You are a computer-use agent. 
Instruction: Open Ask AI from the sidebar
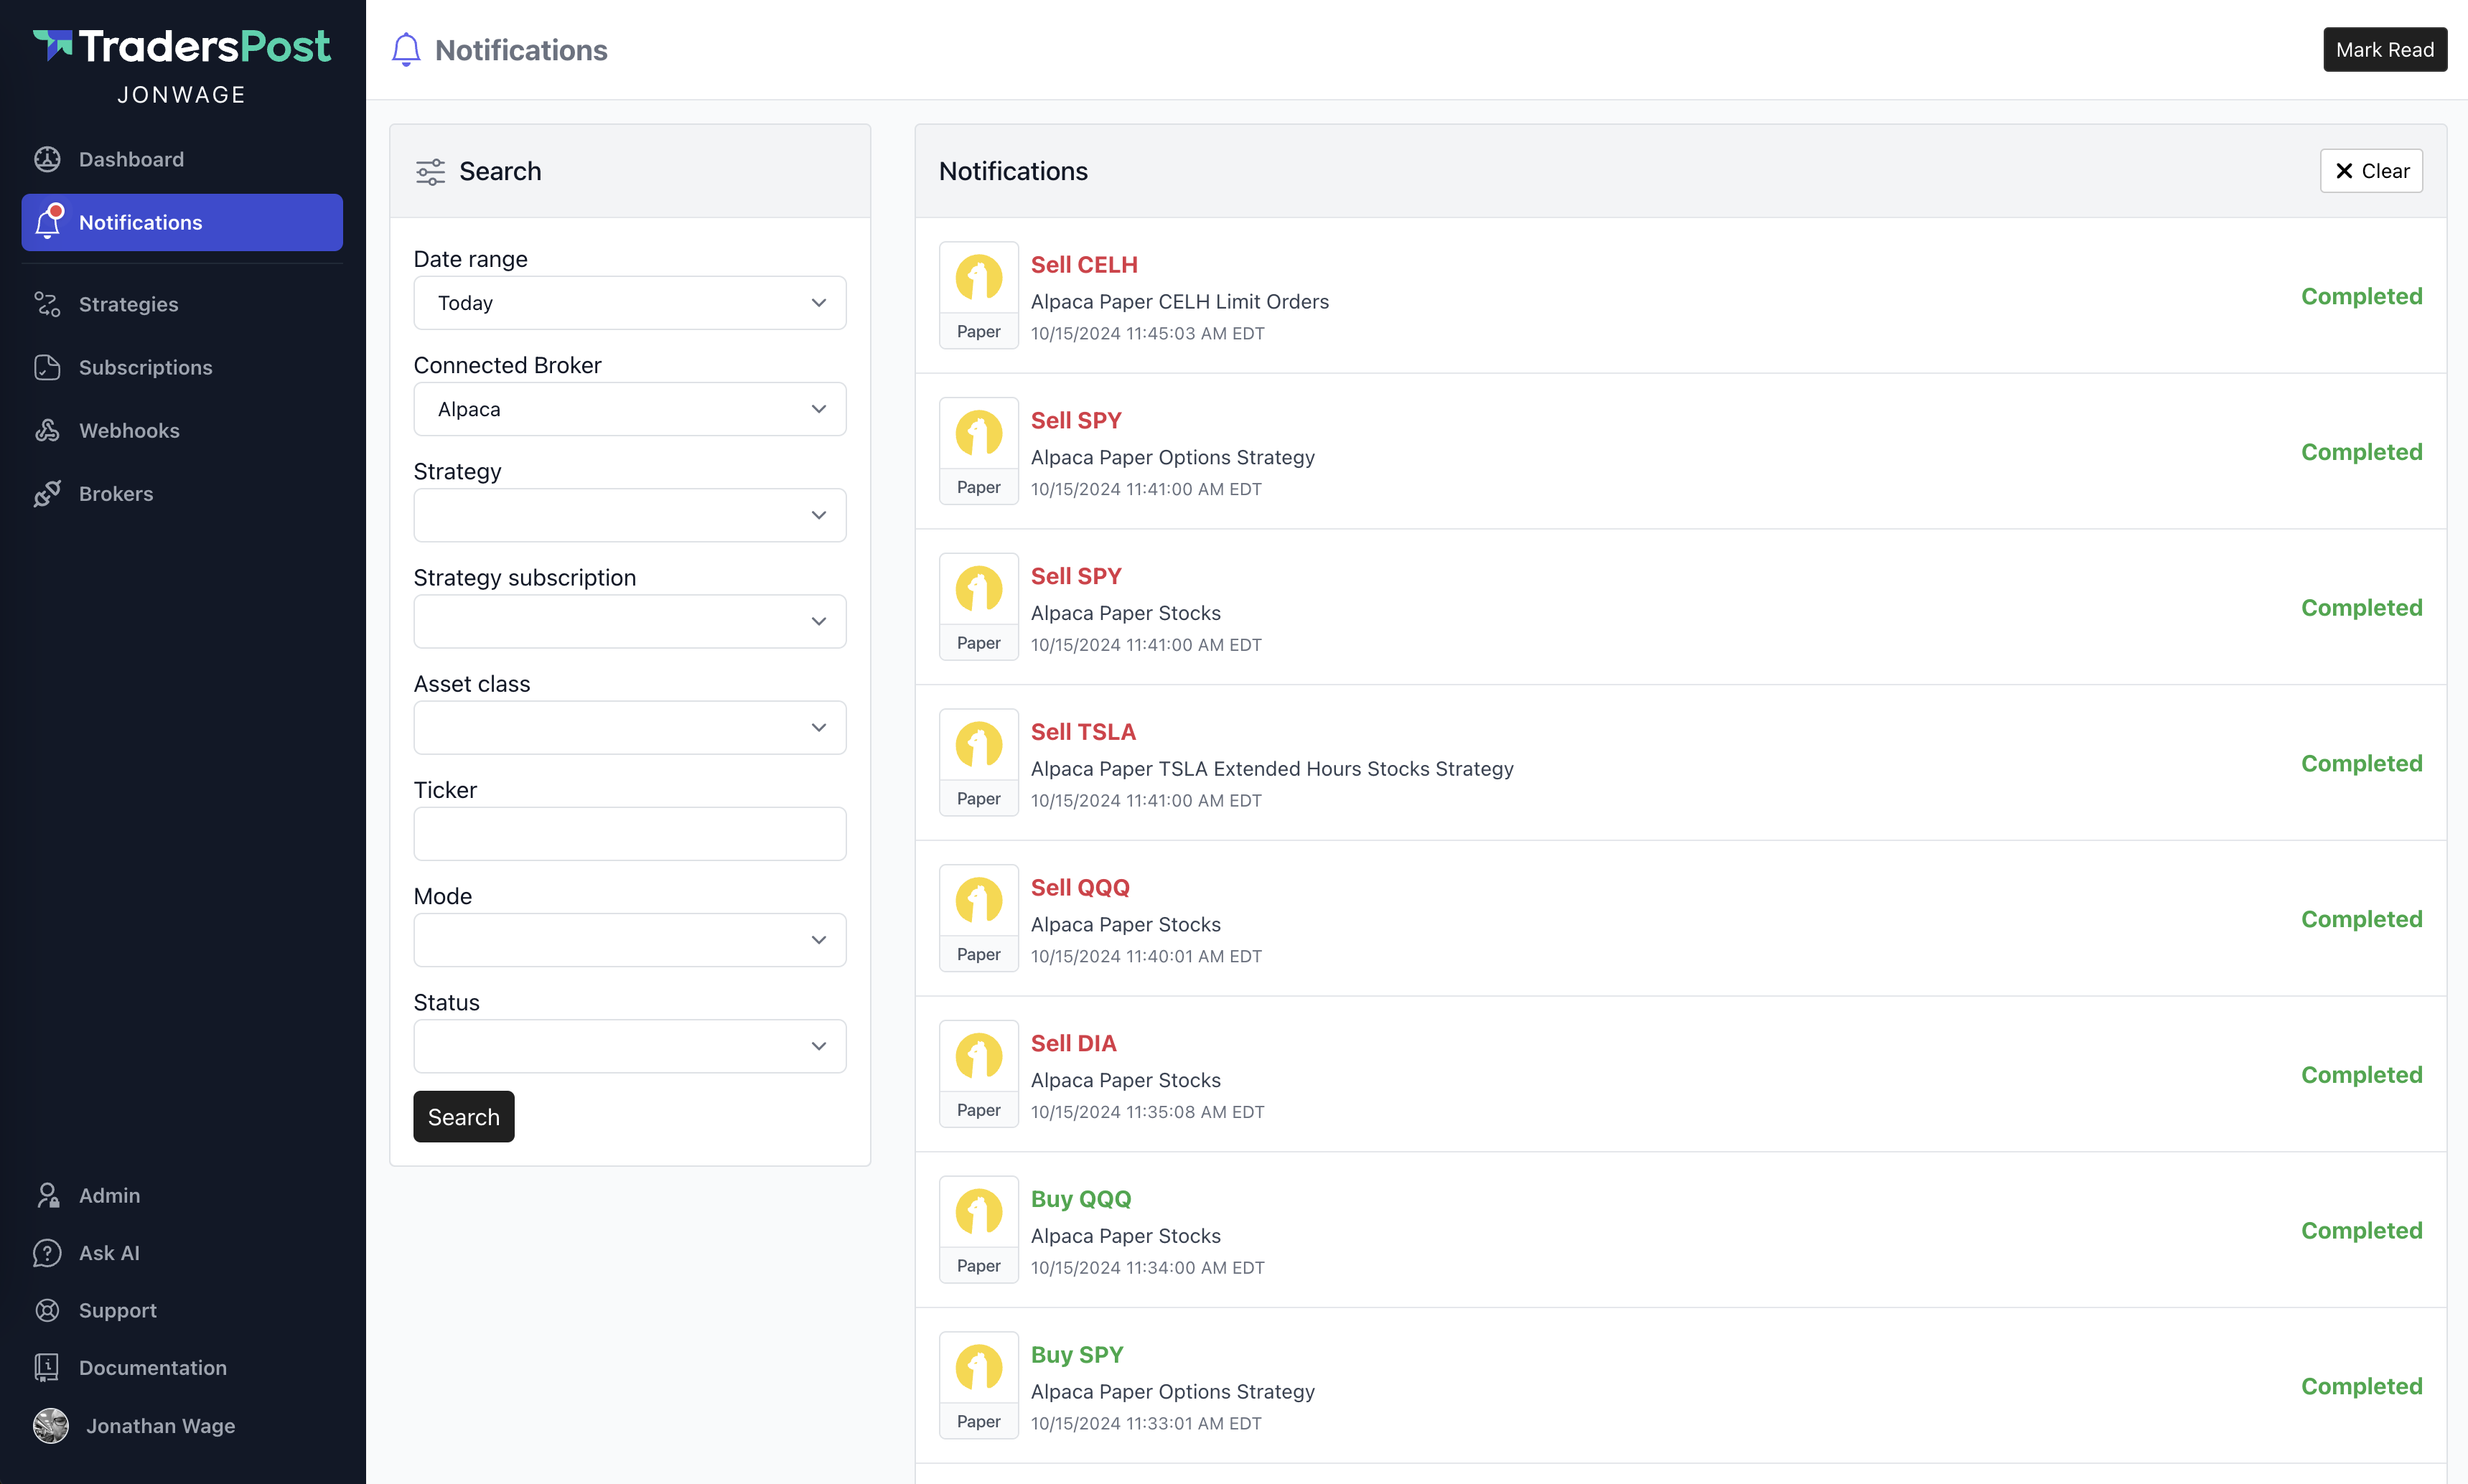click(182, 1252)
